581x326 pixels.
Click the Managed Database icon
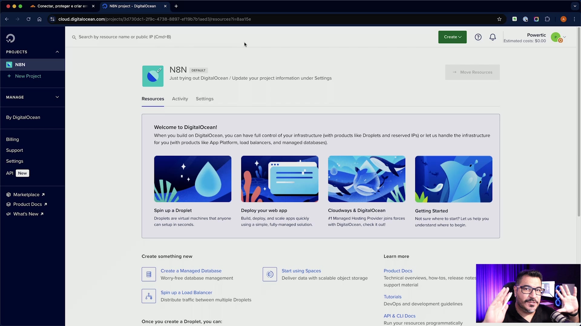(148, 274)
